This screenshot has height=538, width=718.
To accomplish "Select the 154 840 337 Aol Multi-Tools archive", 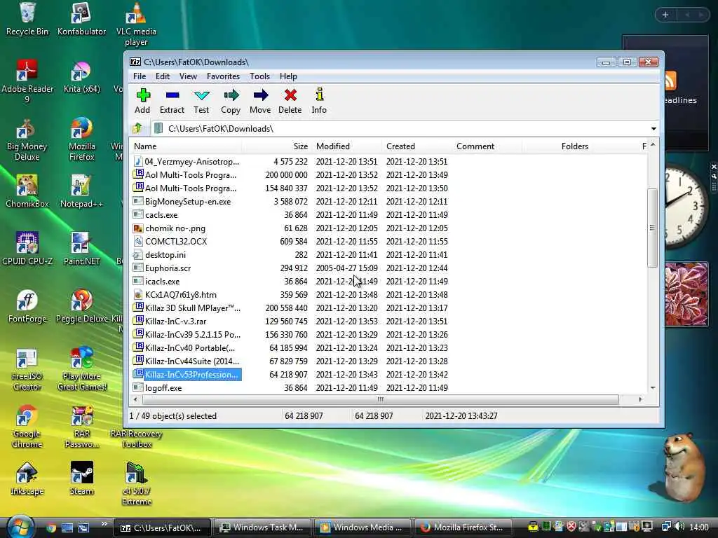I will click(x=186, y=188).
